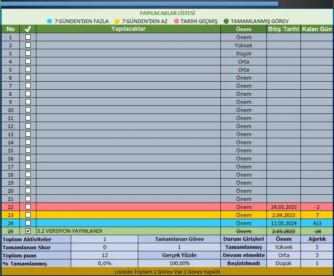This screenshot has height=276, width=334.
Task: Open the Orta priority cell in row 5
Action: [x=243, y=70]
